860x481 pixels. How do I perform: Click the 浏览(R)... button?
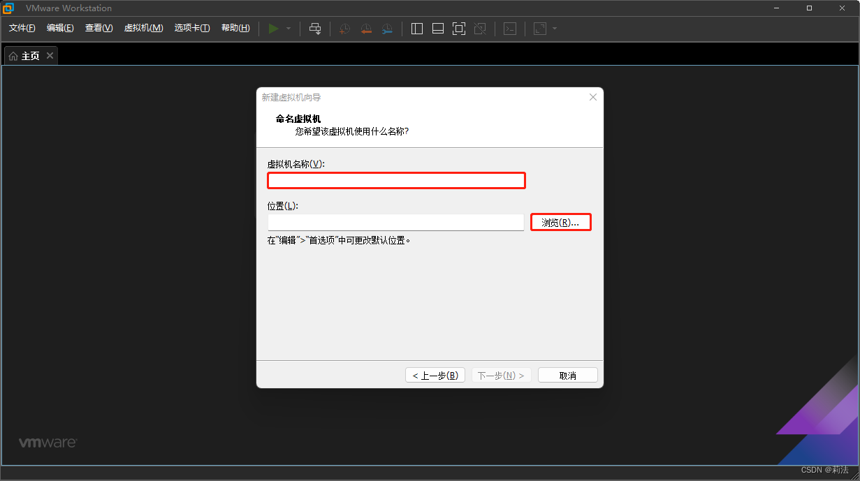(561, 222)
